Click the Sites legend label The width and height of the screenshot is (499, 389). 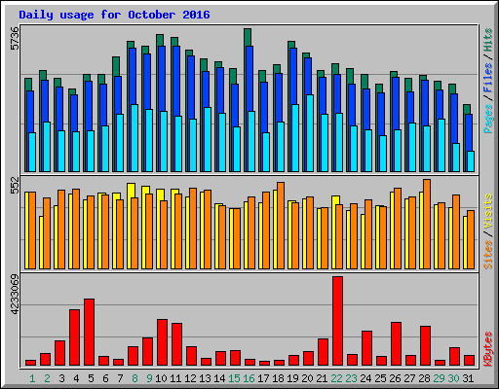pyautogui.click(x=488, y=255)
